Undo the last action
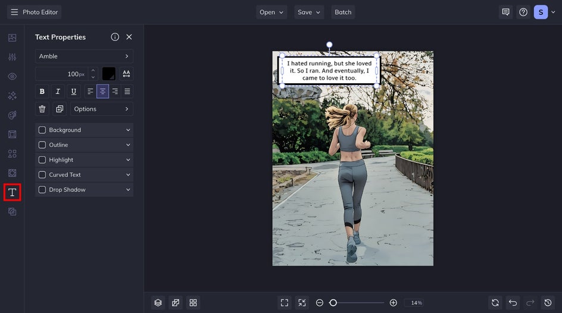The height and width of the screenshot is (313, 562). (513, 303)
